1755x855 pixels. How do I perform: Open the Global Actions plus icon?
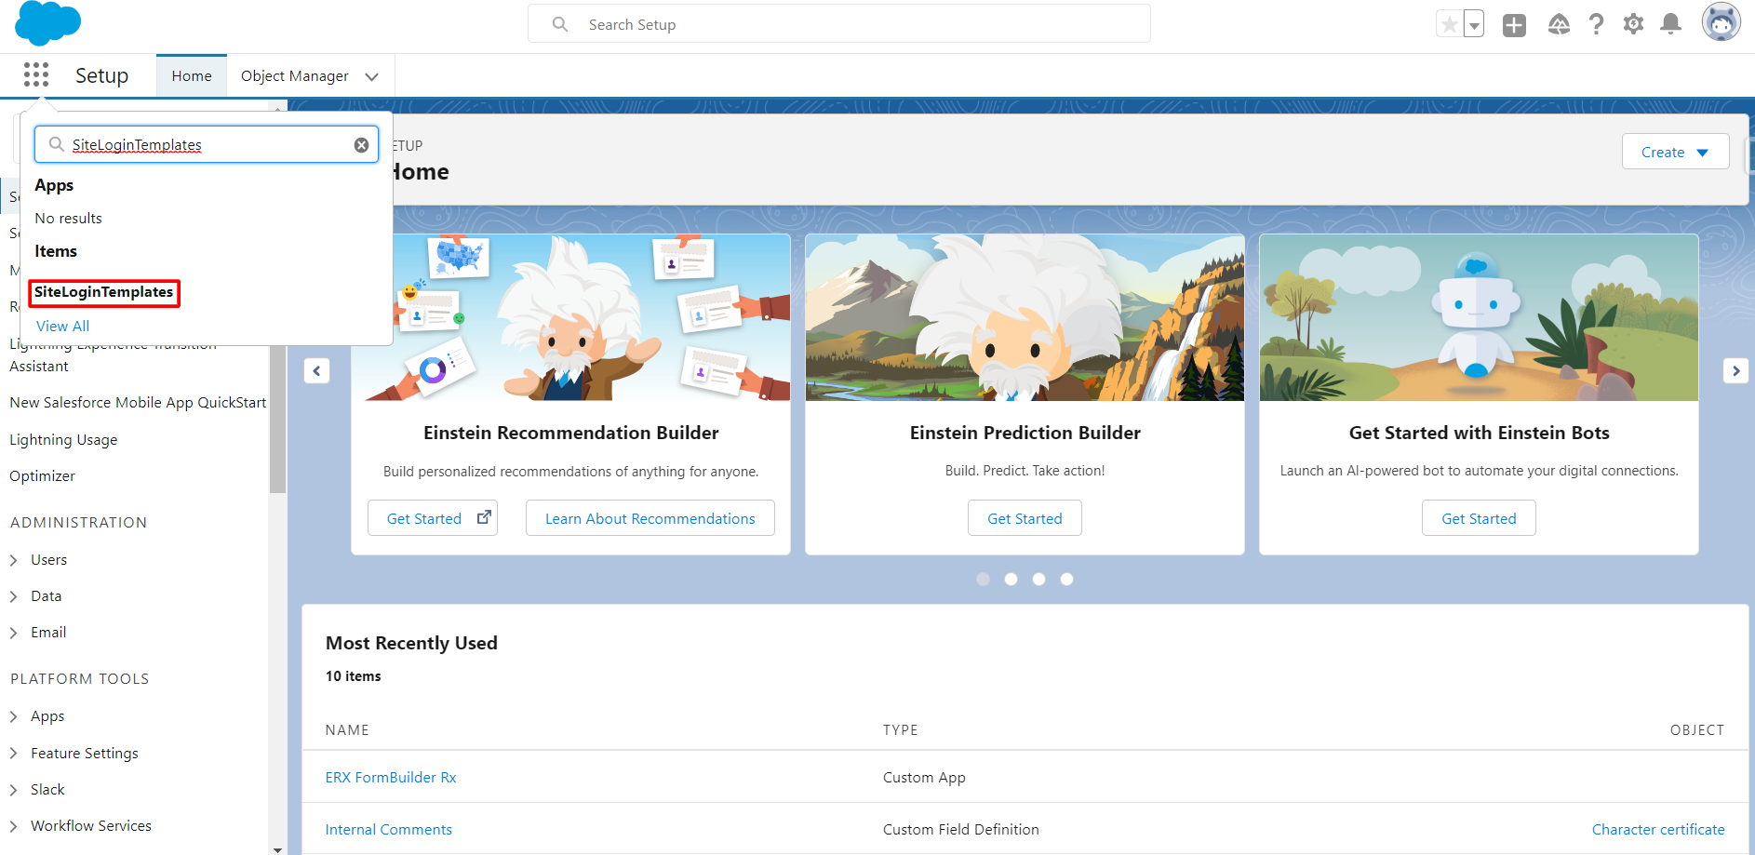point(1514,25)
